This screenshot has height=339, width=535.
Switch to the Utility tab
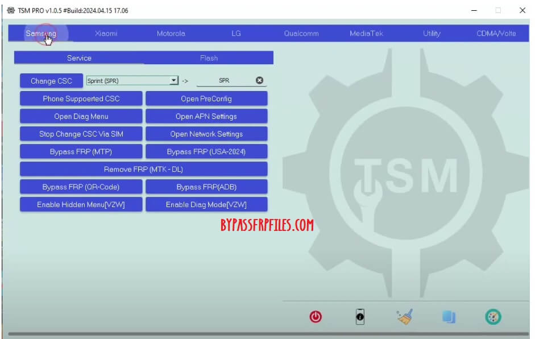tap(432, 34)
